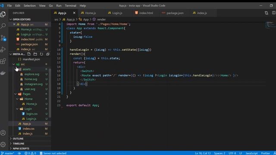Click the watch eye icon in status bar
Viewport: 276px width, 155px height.
coord(19,153)
